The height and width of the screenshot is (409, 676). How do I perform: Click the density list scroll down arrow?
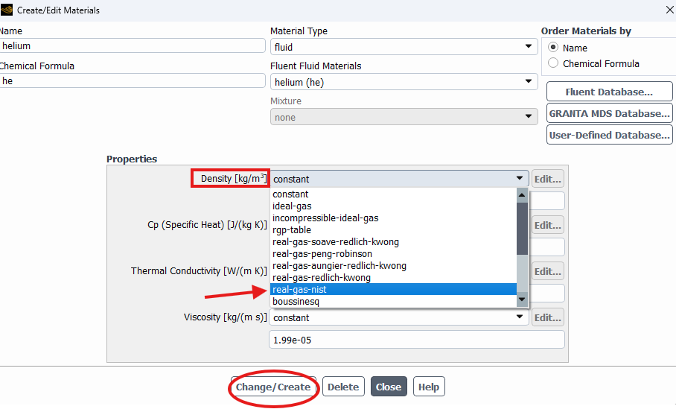coord(522,299)
